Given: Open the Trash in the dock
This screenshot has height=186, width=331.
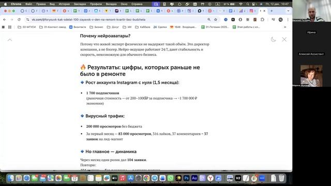Looking at the screenshot, I should click(281, 178).
